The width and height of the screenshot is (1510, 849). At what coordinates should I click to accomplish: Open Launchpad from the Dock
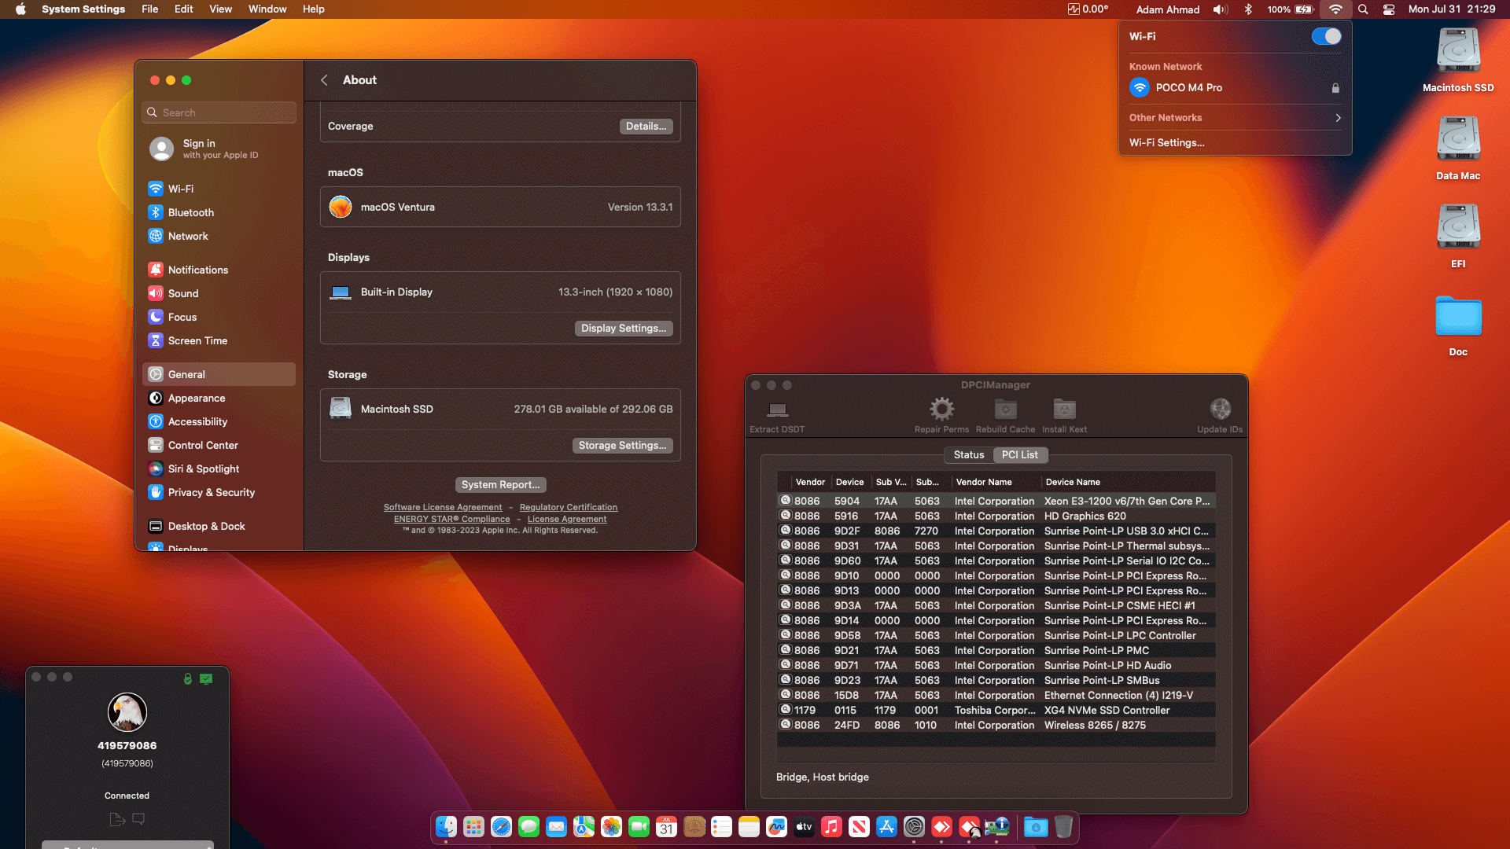[473, 827]
